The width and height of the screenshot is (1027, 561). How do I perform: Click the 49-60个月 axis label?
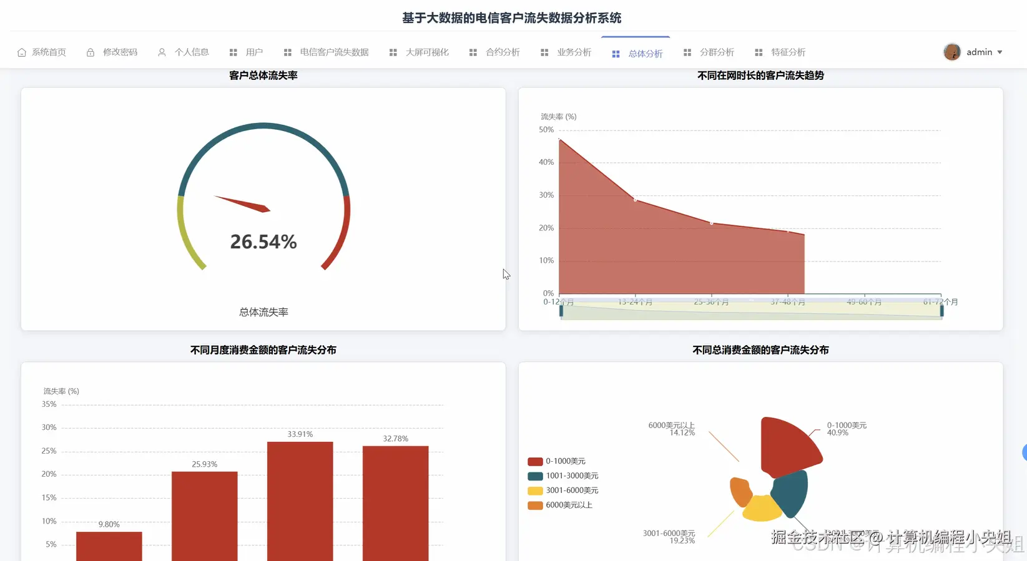pyautogui.click(x=864, y=302)
